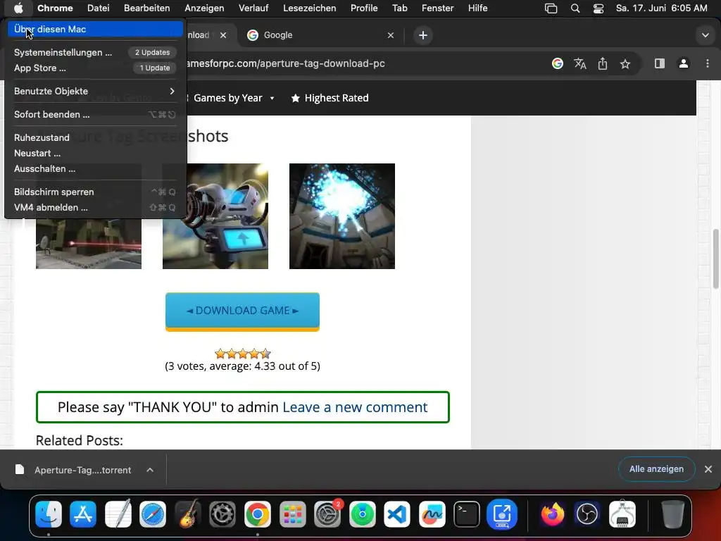Open the Bearbeiten menu

coord(146,8)
